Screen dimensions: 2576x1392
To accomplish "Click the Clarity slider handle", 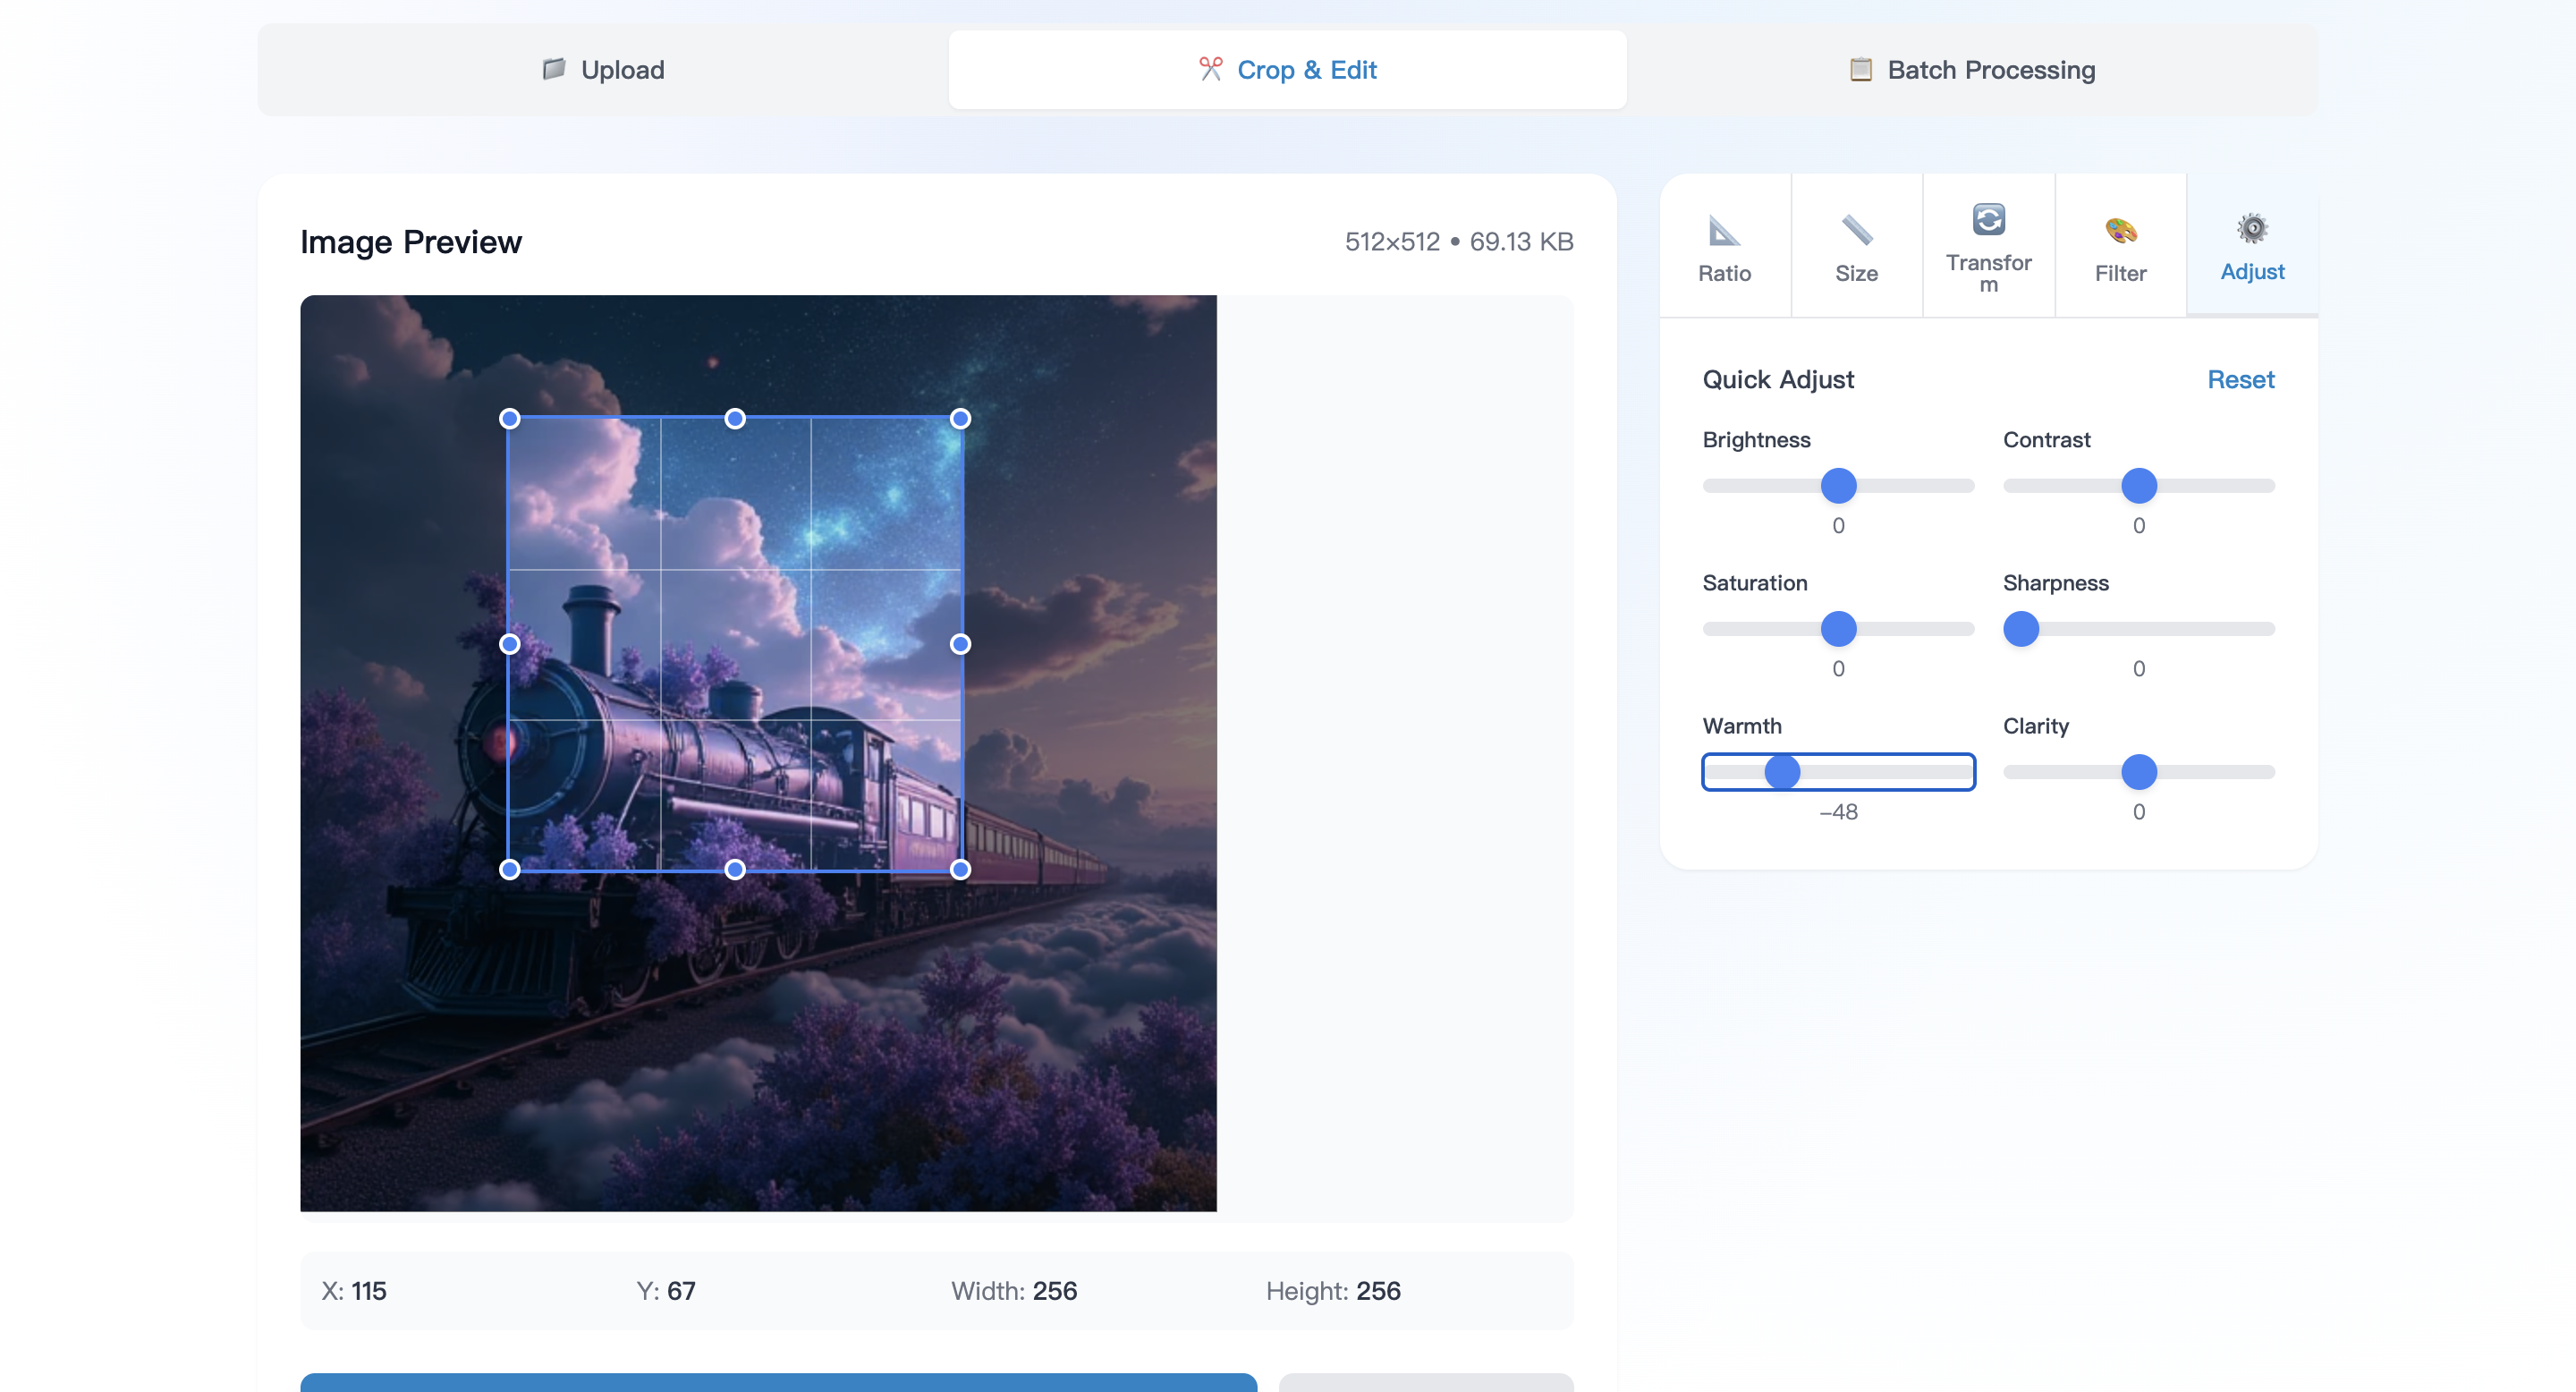I will pyautogui.click(x=2139, y=771).
